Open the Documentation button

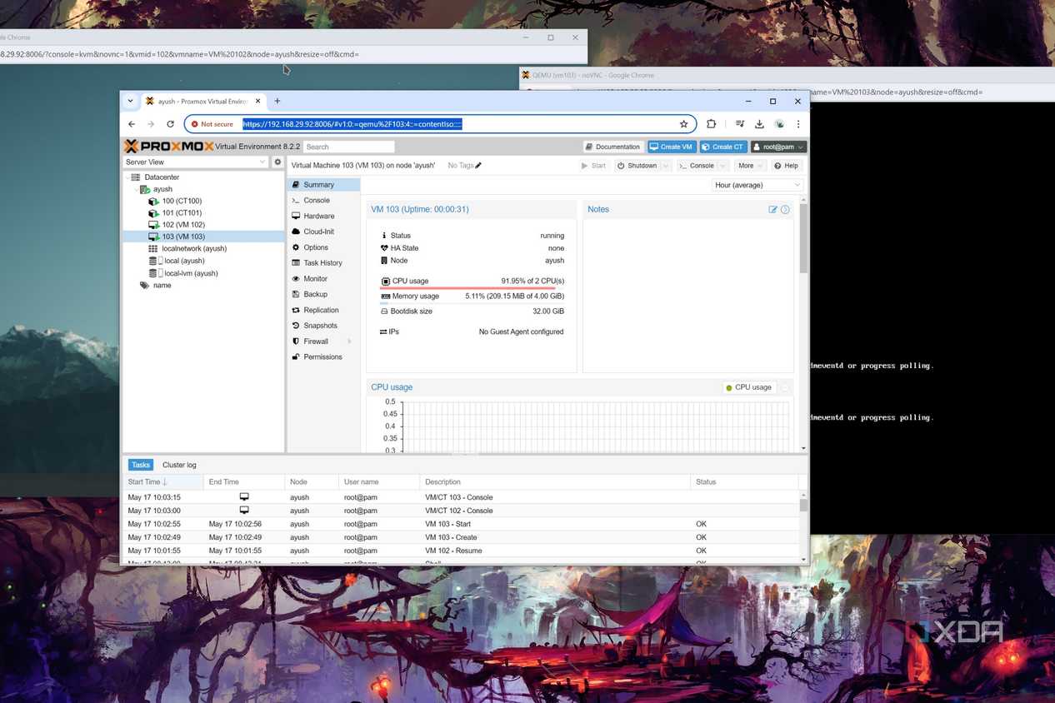(612, 147)
